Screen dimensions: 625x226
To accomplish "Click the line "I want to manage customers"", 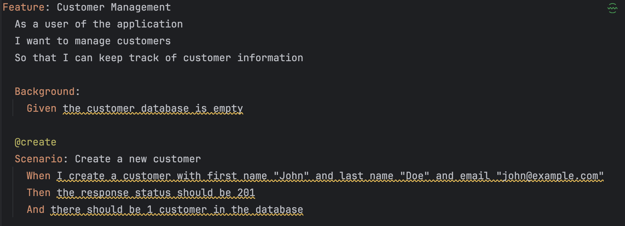I will tap(93, 41).
